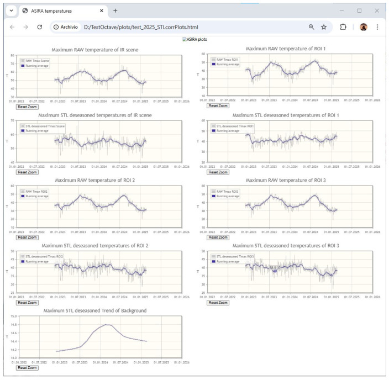Open the zoom magnifier icon in address bar
389x380 pixels.
pos(311,27)
